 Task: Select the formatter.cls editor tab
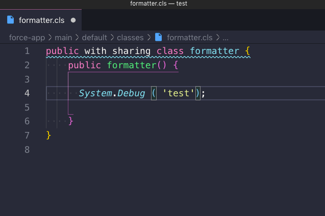click(x=41, y=20)
